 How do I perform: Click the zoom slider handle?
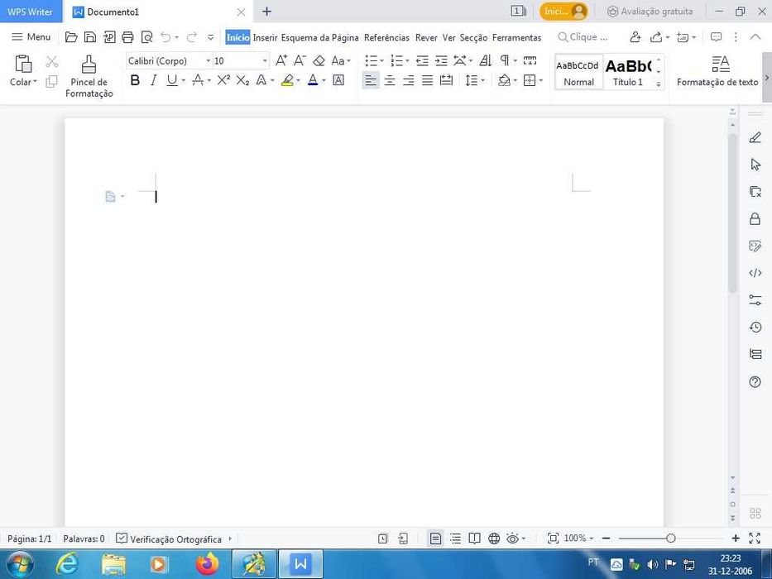[670, 538]
